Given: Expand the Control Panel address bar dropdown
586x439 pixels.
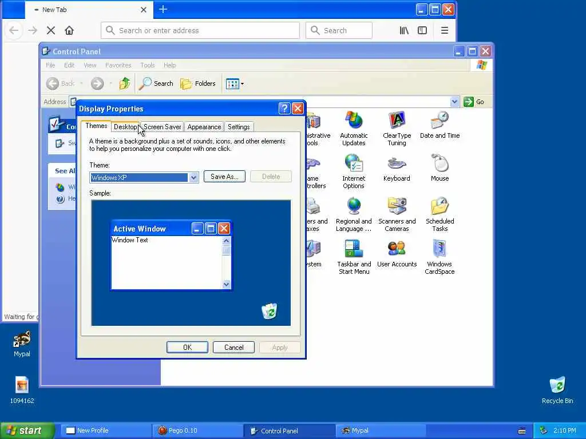Looking at the screenshot, I should (x=454, y=102).
